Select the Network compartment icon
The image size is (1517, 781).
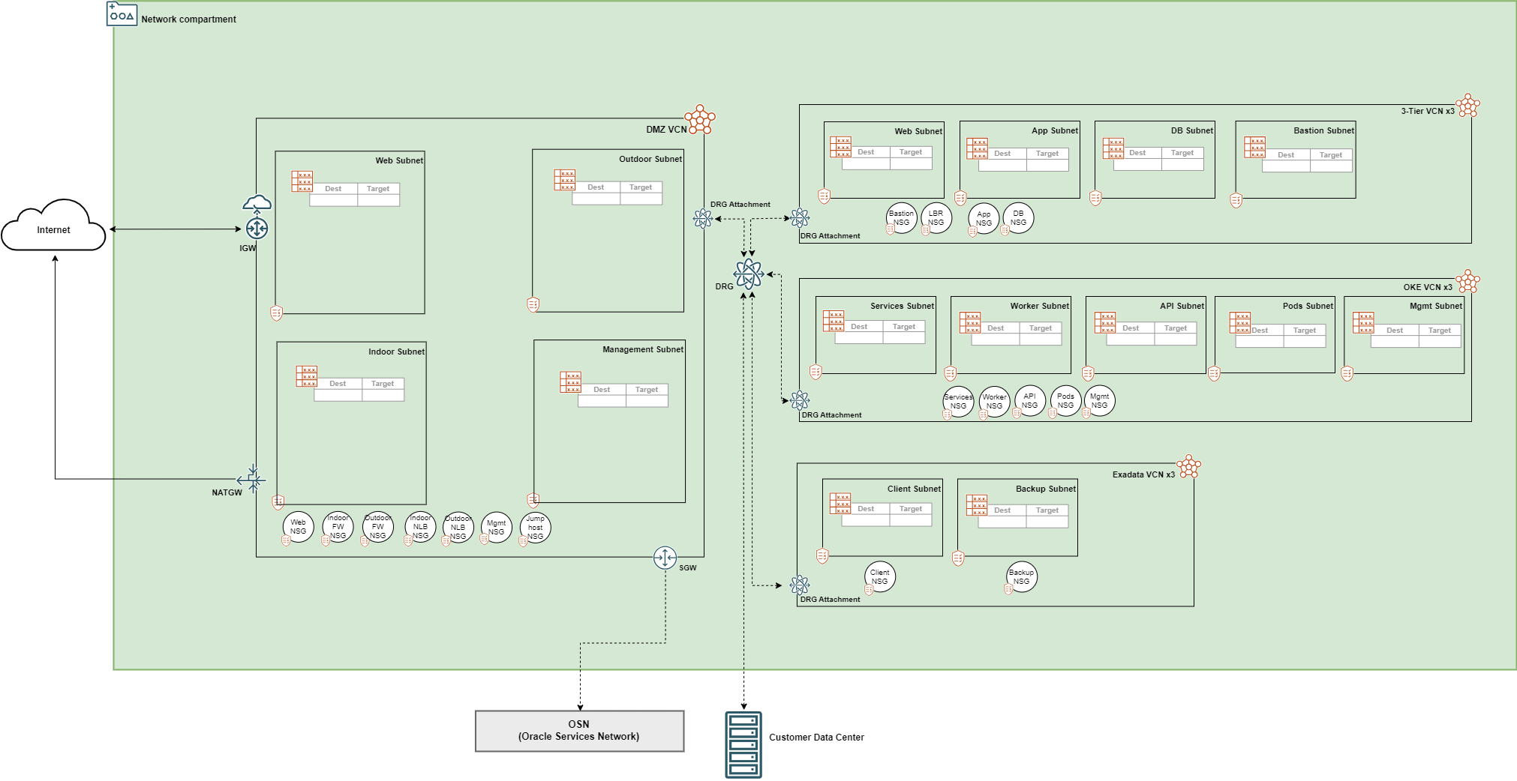[122, 13]
